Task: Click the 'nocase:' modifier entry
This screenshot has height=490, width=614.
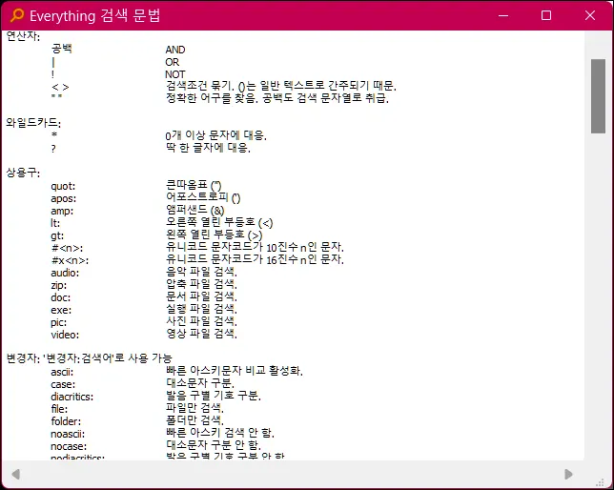Action: coord(69,446)
